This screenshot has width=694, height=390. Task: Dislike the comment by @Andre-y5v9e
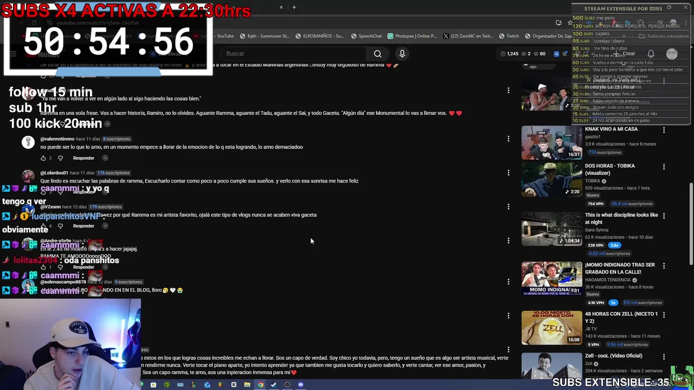coord(60,267)
